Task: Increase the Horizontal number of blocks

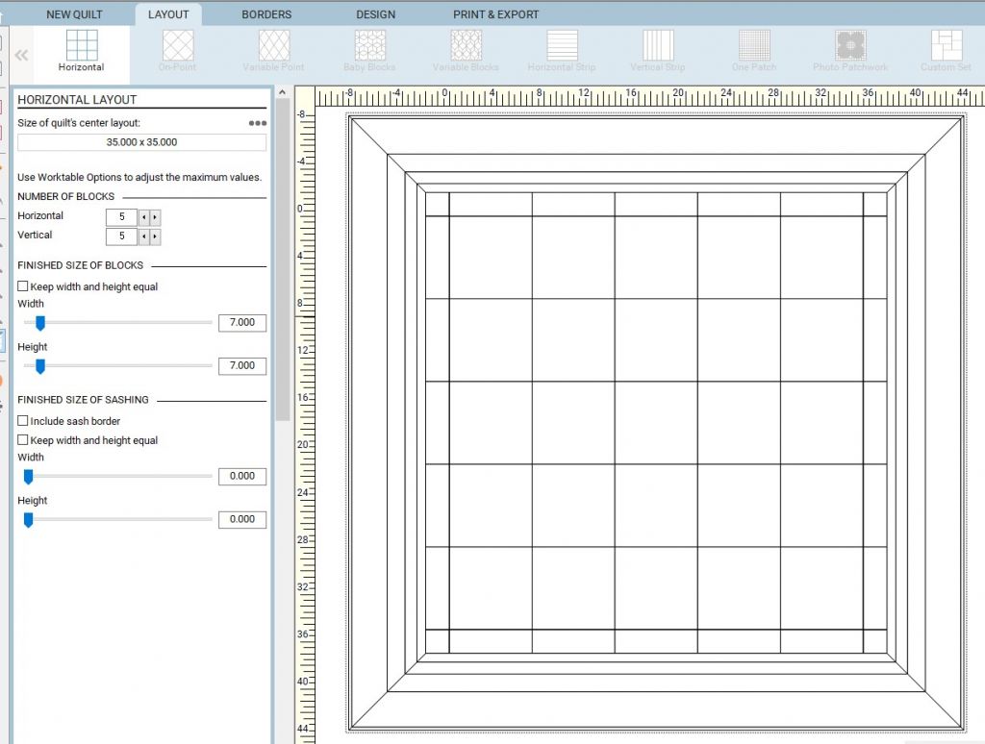Action: coord(155,217)
